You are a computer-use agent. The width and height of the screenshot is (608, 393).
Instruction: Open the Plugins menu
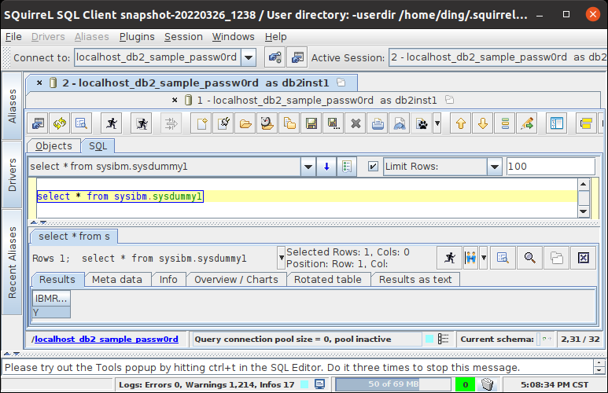[x=137, y=37]
